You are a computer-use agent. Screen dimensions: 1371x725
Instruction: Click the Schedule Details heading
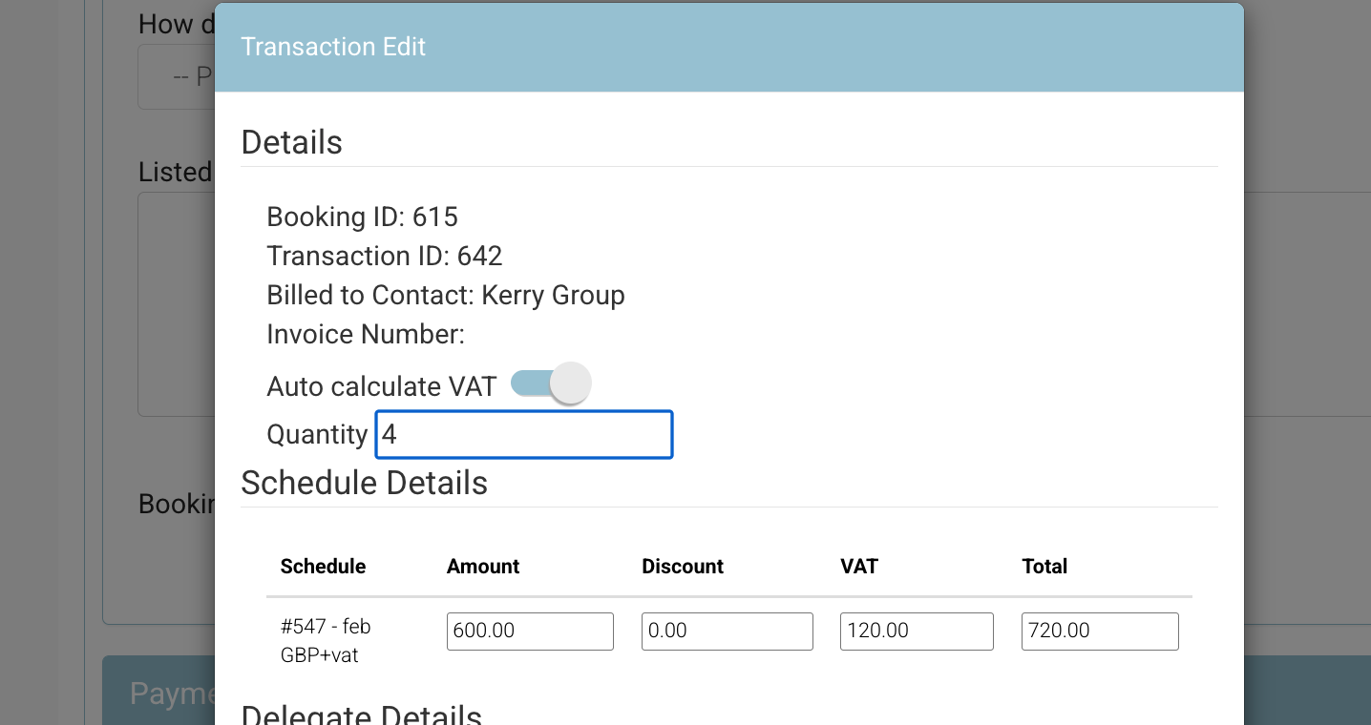364,483
